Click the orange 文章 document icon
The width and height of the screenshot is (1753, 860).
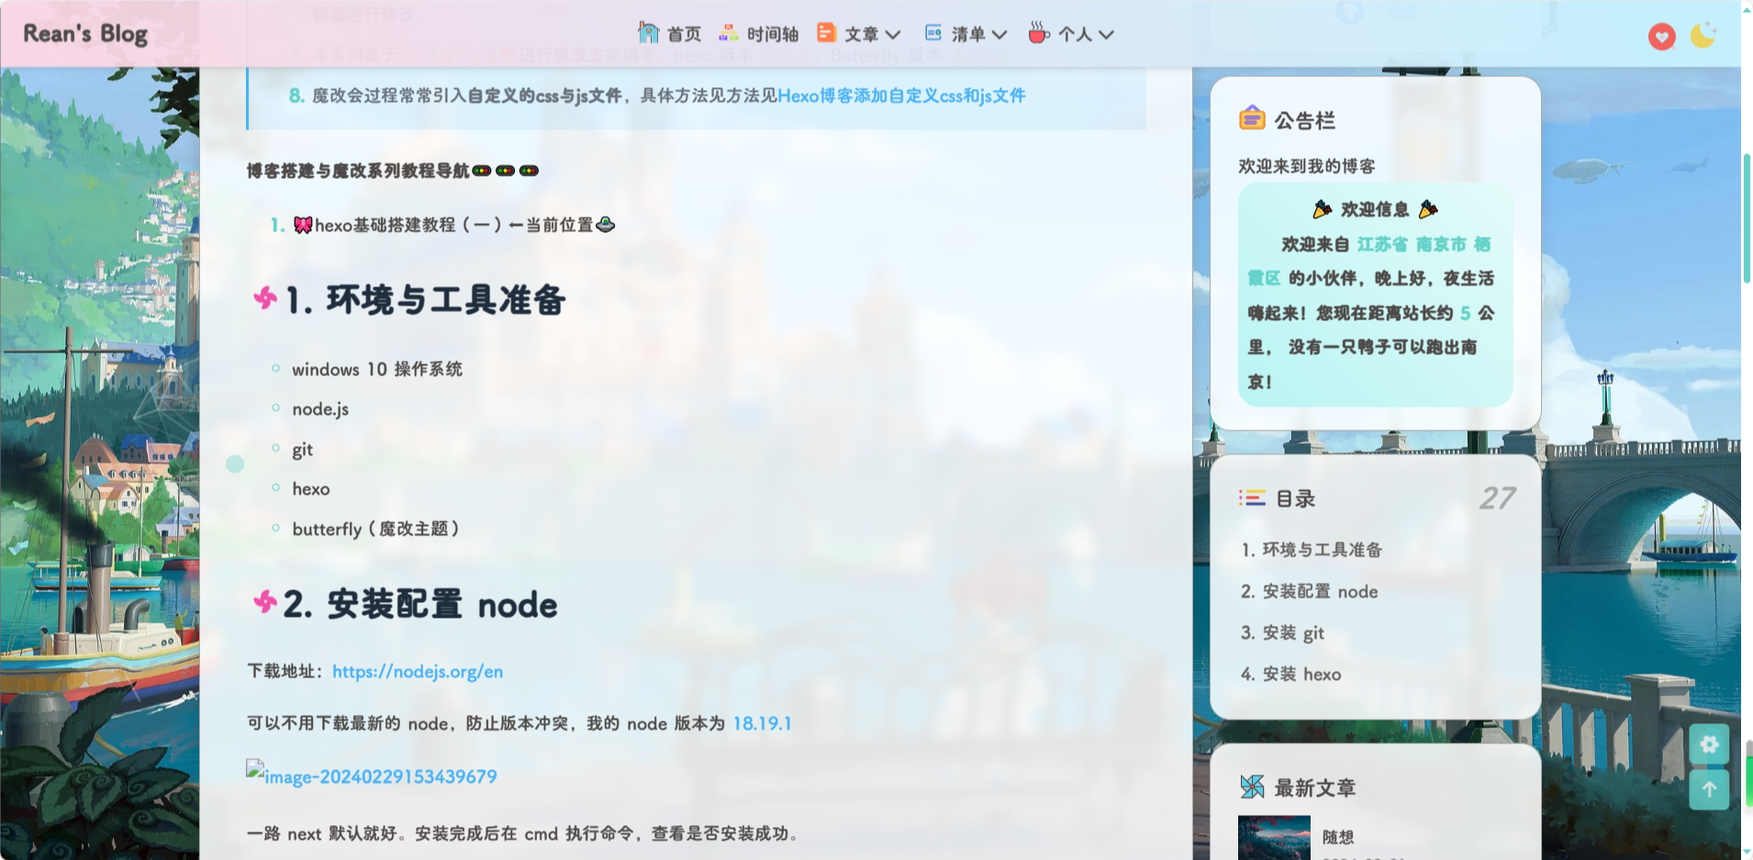pyautogui.click(x=829, y=33)
